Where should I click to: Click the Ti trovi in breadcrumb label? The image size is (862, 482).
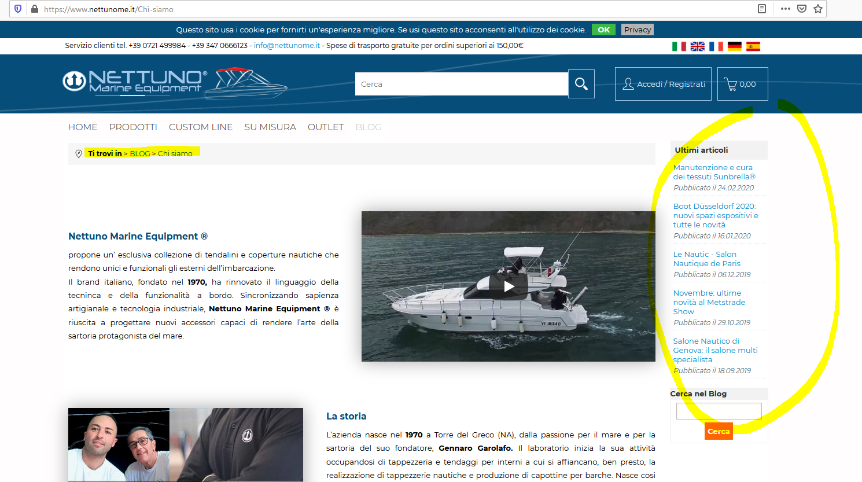coord(105,154)
